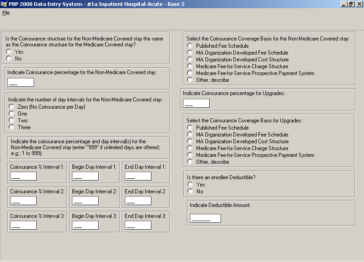364x262 pixels.
Task: Choose Two day intervals
Action: [x=11, y=120]
